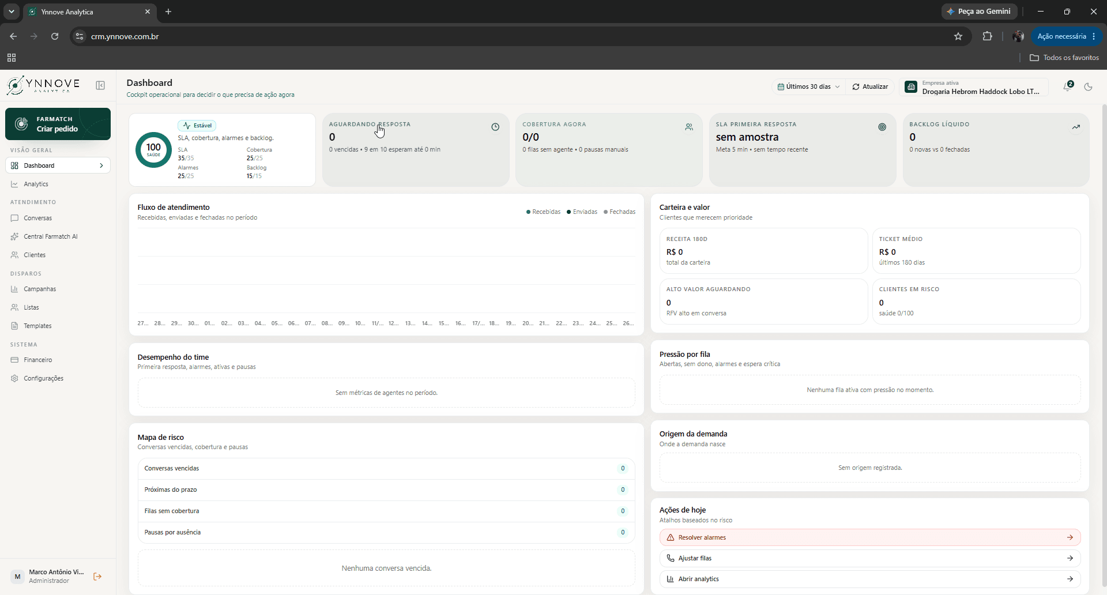1107x595 pixels.
Task: Click the Campanhas bar chart icon
Action: pyautogui.click(x=14, y=289)
